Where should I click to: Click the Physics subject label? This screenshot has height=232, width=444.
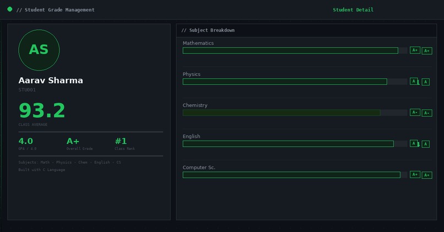pos(191,74)
